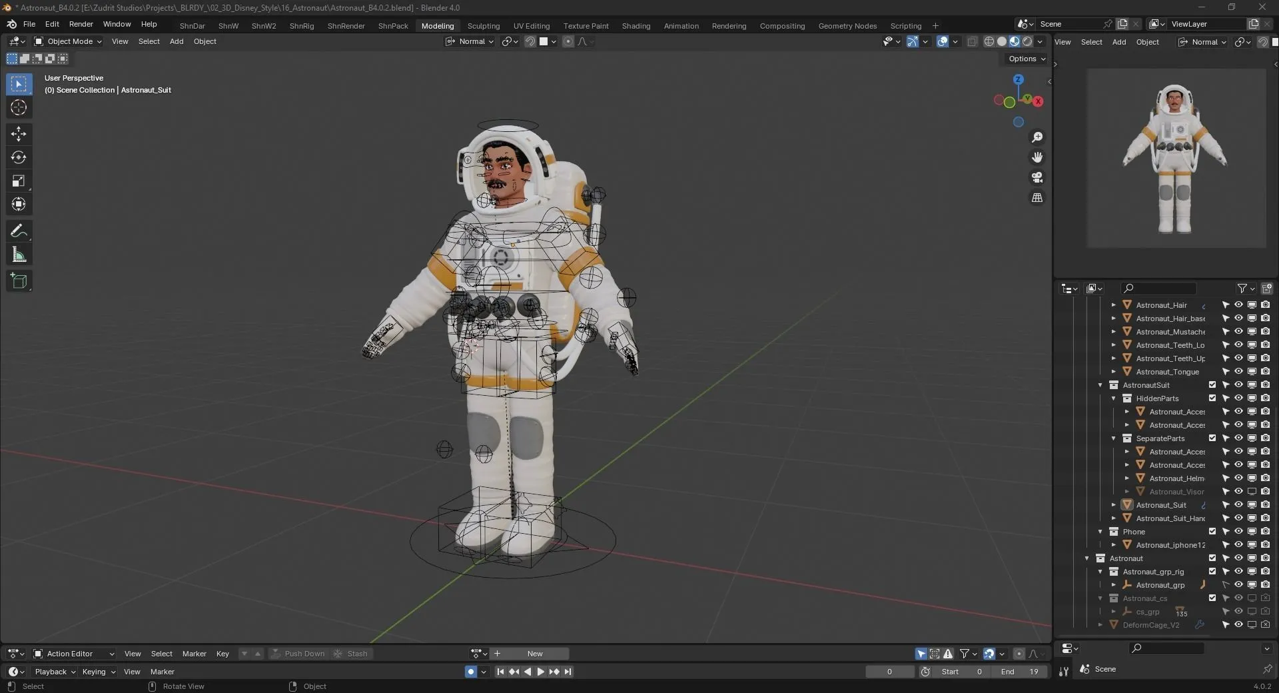Screen dimensions: 1279x693
Task: Uncheck the HiddenParts collection checkbox
Action: [x=1212, y=398]
